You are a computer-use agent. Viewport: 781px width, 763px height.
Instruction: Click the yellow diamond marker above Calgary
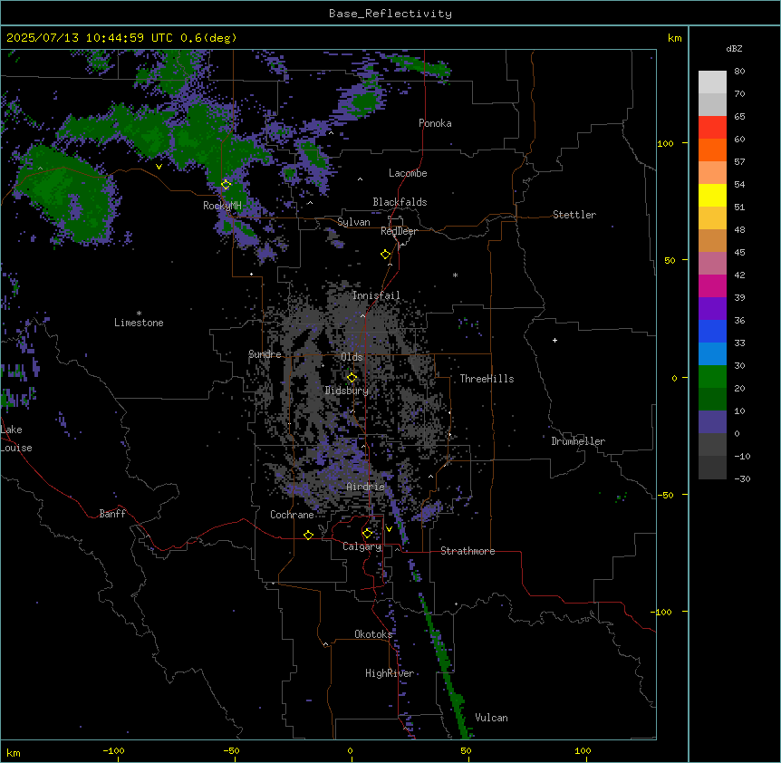click(x=367, y=534)
